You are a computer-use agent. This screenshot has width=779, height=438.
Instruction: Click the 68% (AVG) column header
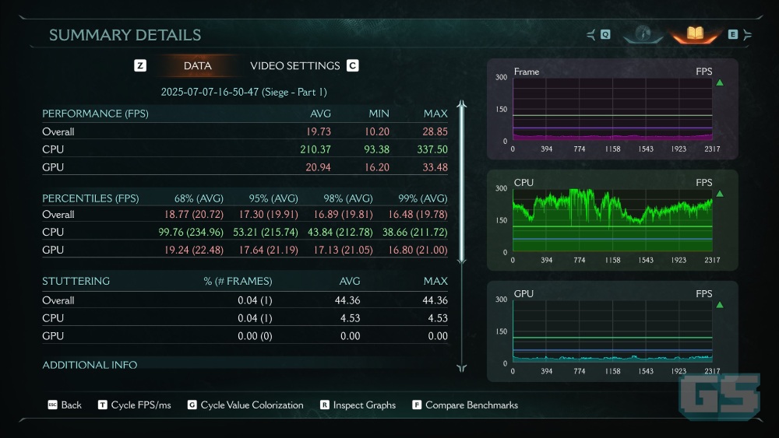(x=199, y=198)
